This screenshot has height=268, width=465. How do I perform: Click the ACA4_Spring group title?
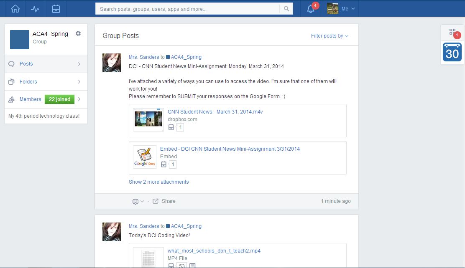50,34
